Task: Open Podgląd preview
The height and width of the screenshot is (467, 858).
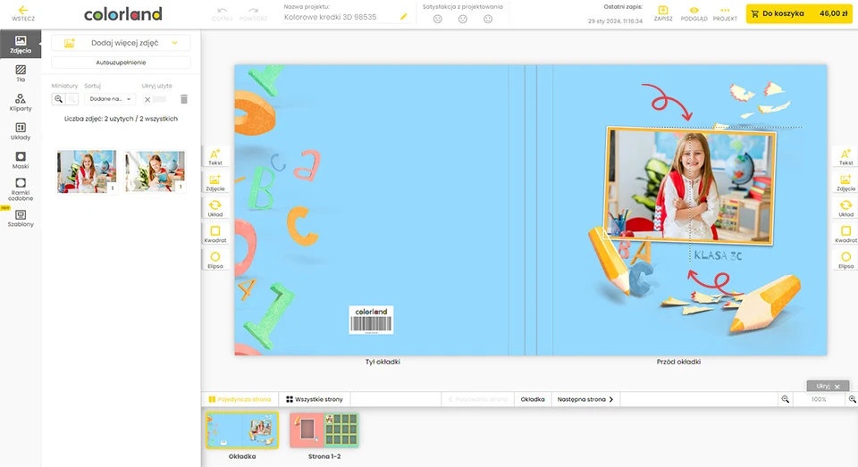Action: [694, 13]
